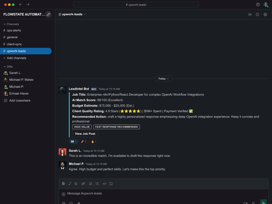Open DM with Michael P. in sidebar

click(x=26, y=87)
